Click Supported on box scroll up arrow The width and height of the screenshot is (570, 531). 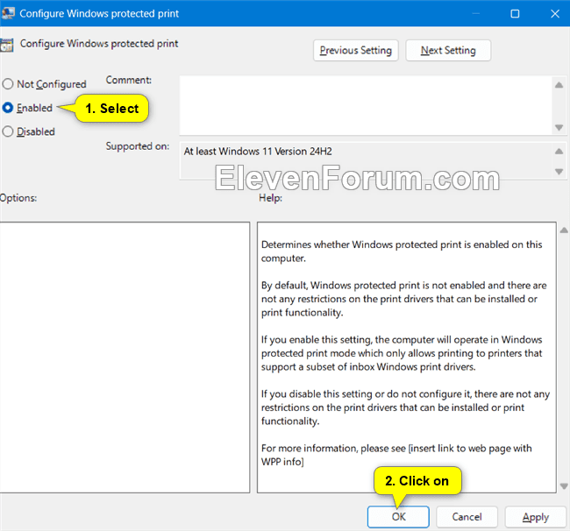click(x=559, y=151)
